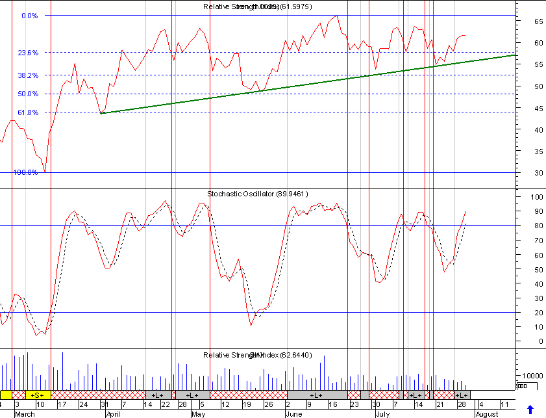Viewport: 546px width, 418px height.
Task: Click the 80 value on stochastic axis
Action: tap(539, 226)
